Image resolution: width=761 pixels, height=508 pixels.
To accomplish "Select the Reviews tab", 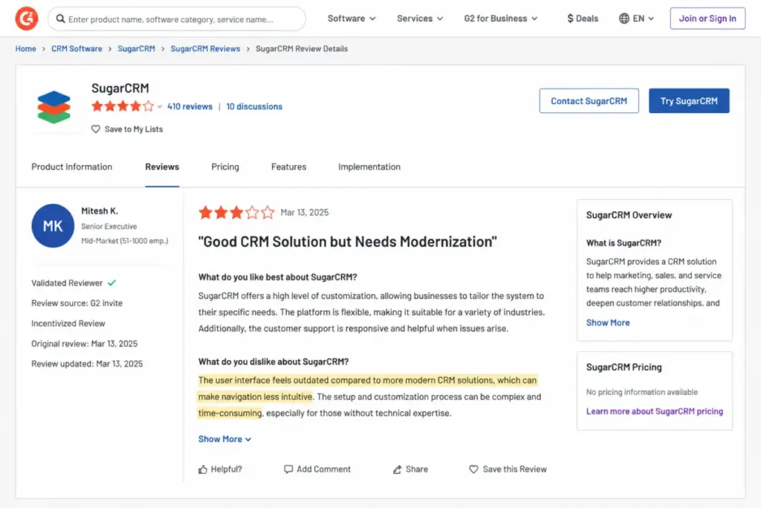I will click(162, 167).
